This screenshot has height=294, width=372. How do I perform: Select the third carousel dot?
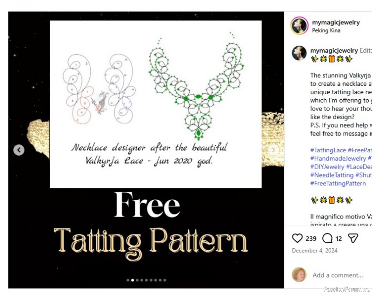137,280
